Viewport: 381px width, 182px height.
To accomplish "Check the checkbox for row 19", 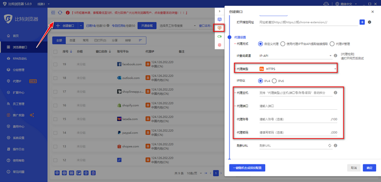I will [55, 64].
